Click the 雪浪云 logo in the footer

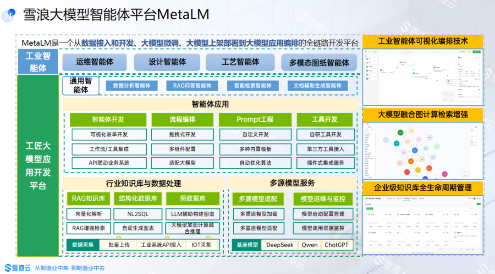(18, 268)
